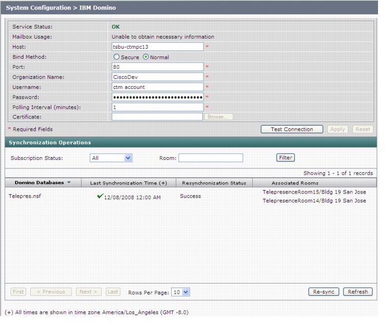Click the Filter button

tap(286, 158)
